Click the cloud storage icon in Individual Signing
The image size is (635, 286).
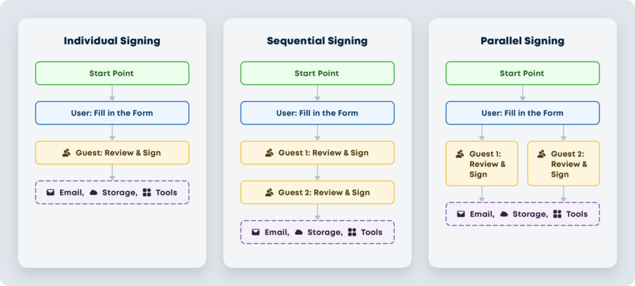coord(94,192)
